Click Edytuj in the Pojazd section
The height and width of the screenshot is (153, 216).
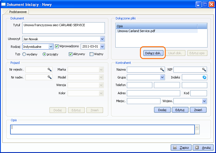[76, 110]
